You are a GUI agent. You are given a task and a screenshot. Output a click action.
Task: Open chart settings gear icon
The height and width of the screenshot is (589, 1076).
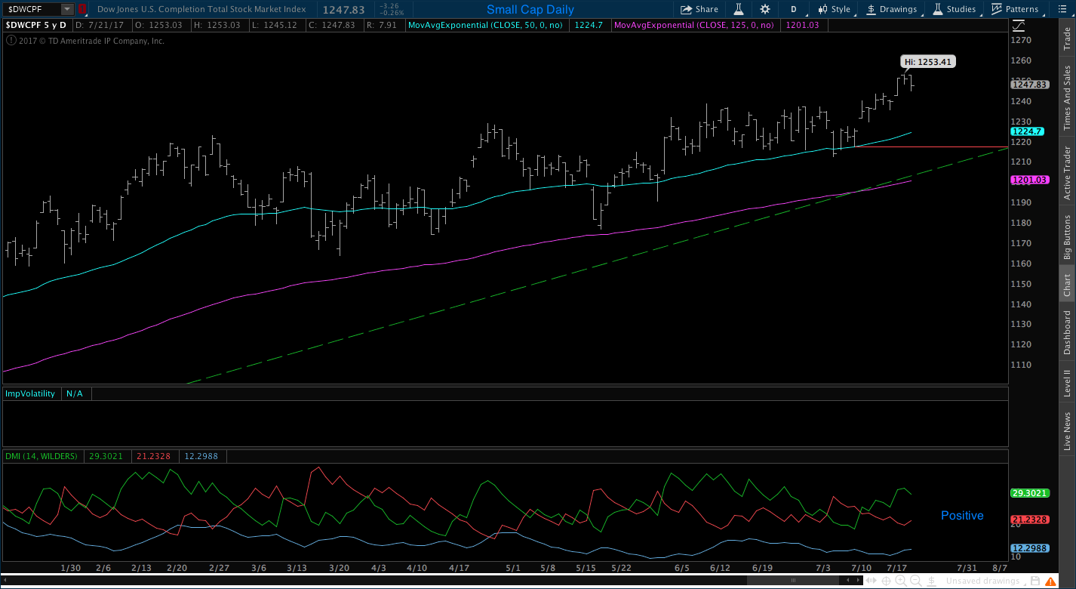click(x=764, y=9)
